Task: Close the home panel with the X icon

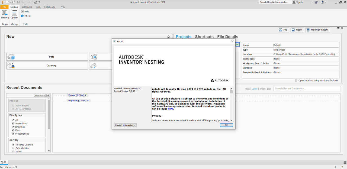Action: [342, 28]
